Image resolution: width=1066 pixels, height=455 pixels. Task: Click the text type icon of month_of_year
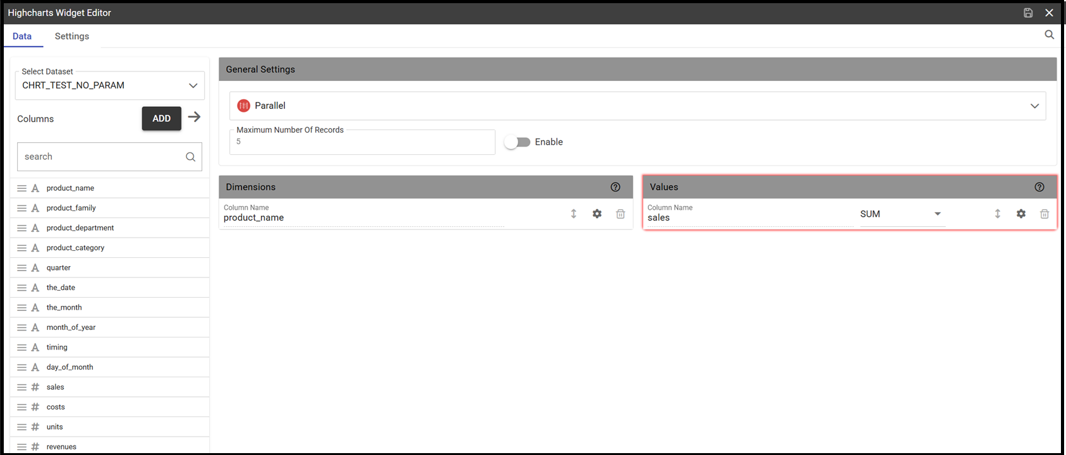click(35, 327)
